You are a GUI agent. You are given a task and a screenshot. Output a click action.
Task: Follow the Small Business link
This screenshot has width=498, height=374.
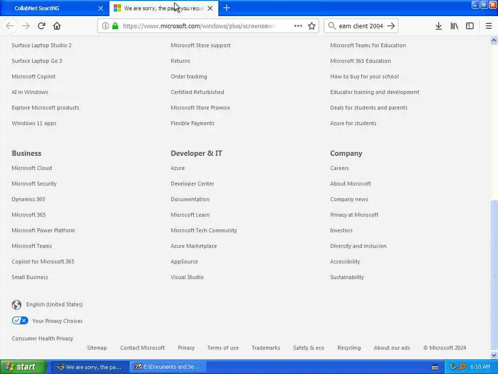pyautogui.click(x=30, y=277)
